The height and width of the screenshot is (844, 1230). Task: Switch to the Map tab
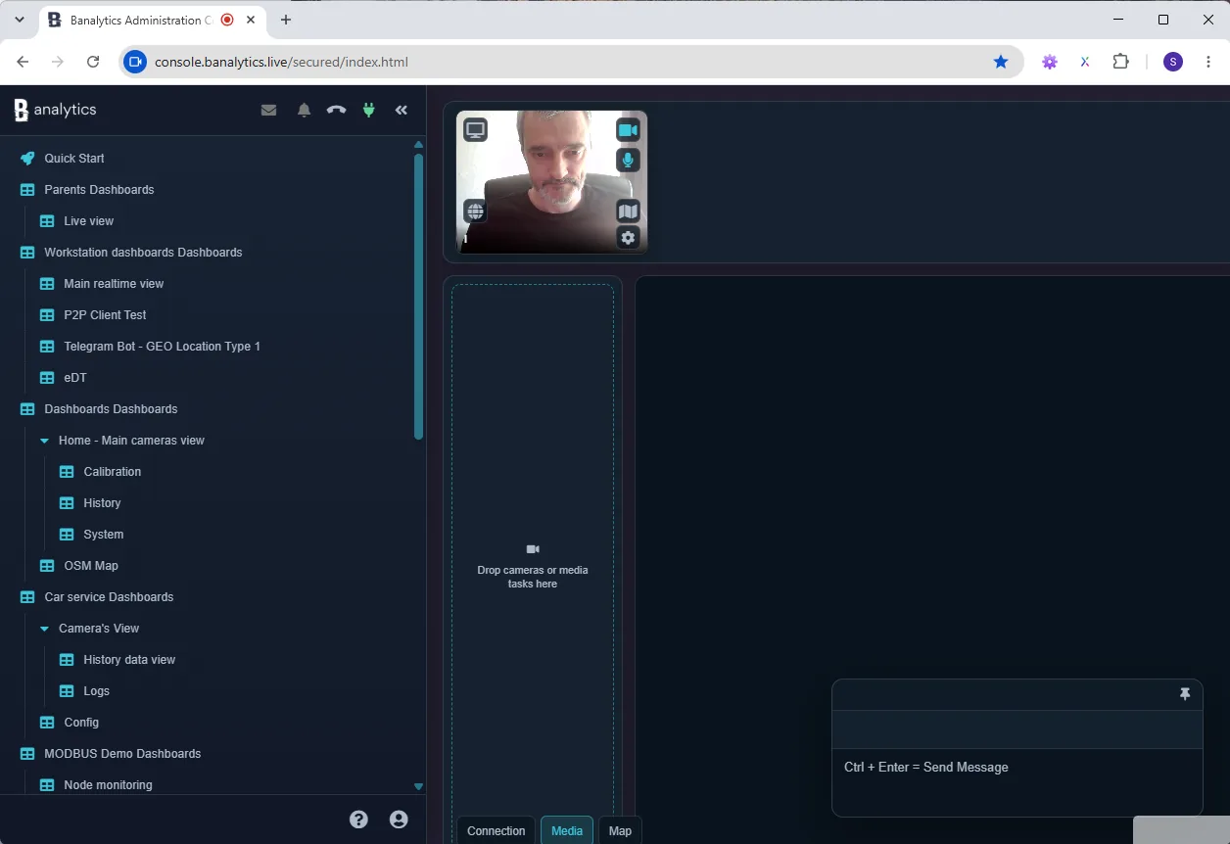point(620,830)
